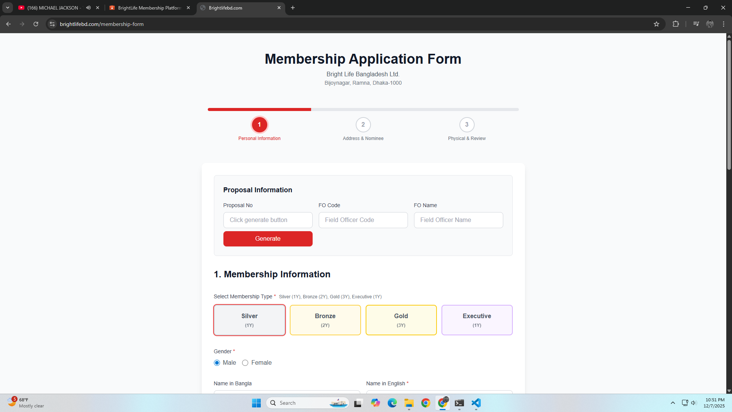This screenshot has height=412, width=732.
Task: Choose the Silver membership type card
Action: point(249,320)
